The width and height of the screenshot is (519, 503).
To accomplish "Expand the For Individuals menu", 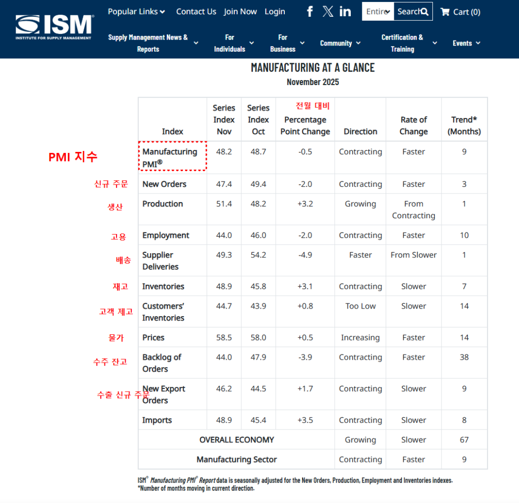I will click(234, 43).
